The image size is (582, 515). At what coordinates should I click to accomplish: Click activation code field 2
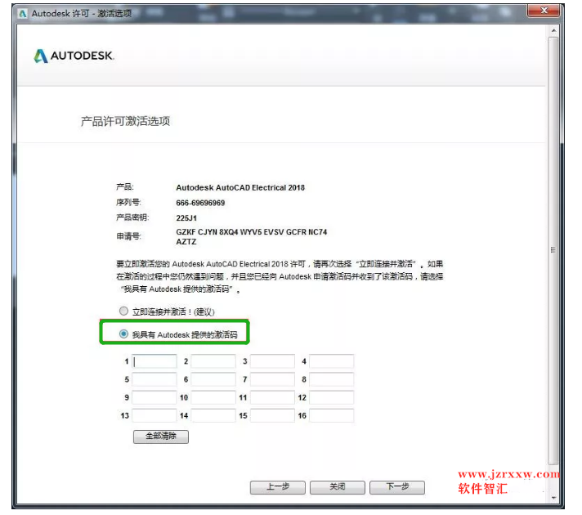pos(213,361)
